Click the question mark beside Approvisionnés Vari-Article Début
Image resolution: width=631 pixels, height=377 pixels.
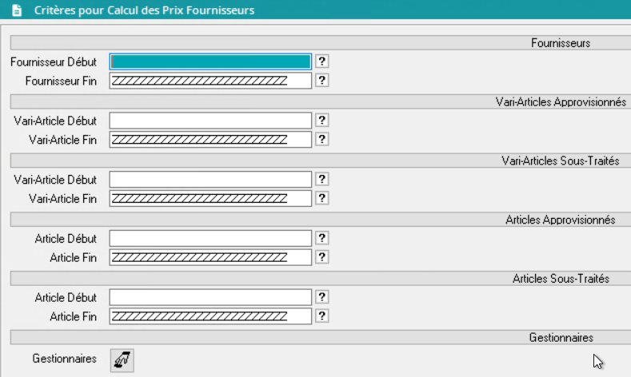(322, 120)
